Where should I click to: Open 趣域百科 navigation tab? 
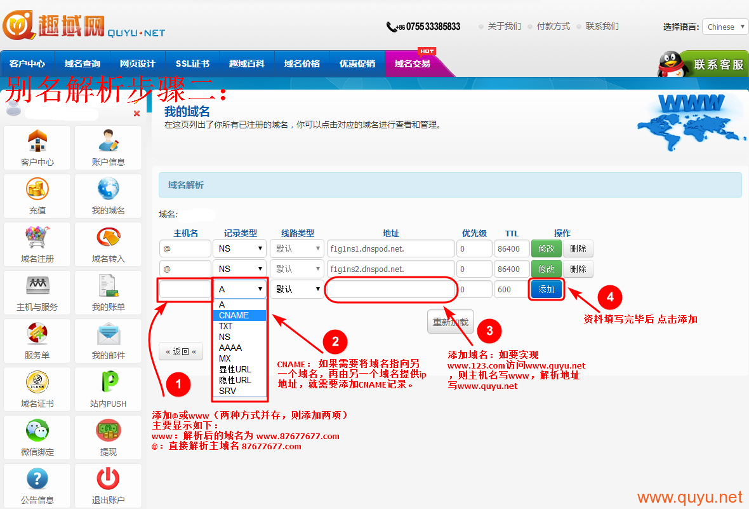pyautogui.click(x=247, y=64)
